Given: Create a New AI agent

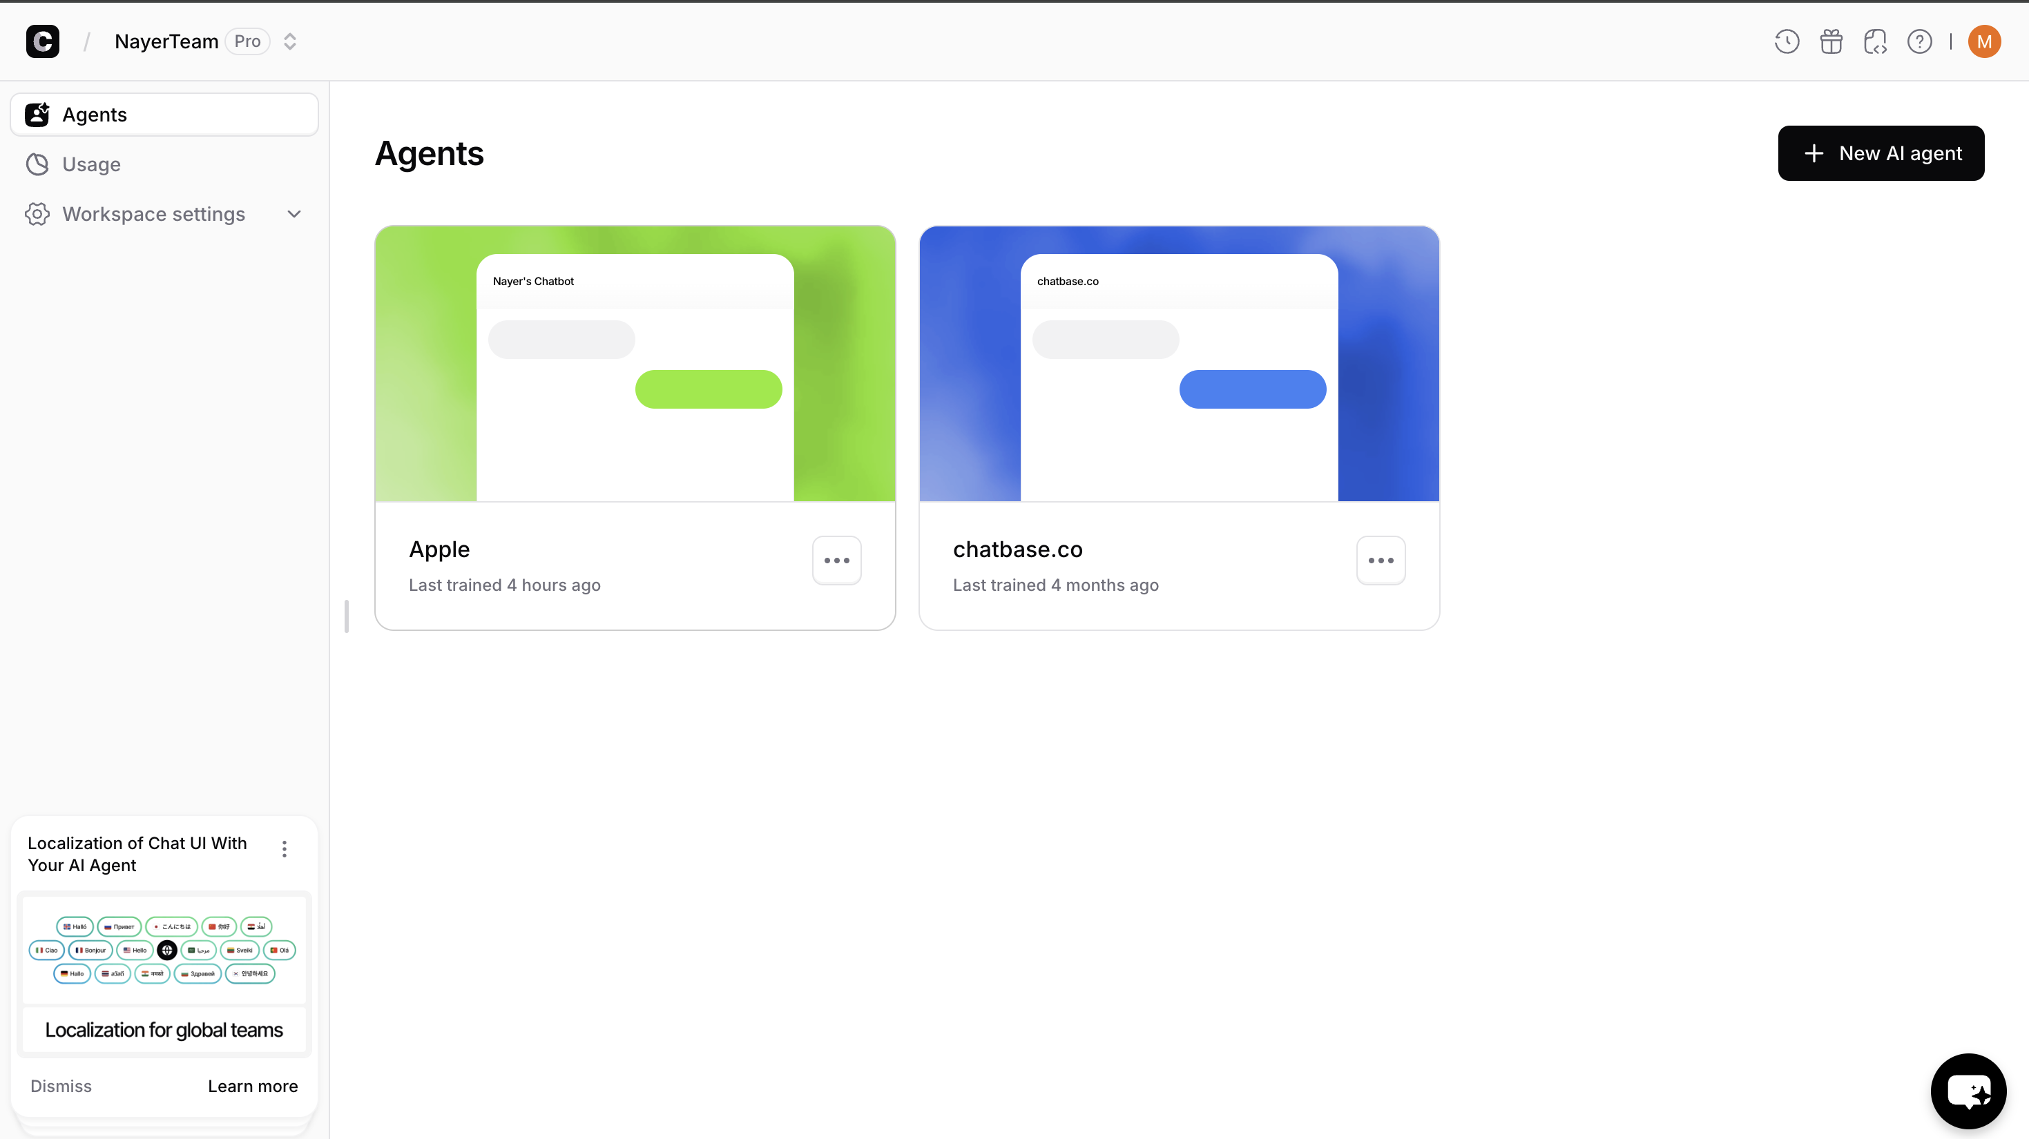Looking at the screenshot, I should pyautogui.click(x=1881, y=153).
